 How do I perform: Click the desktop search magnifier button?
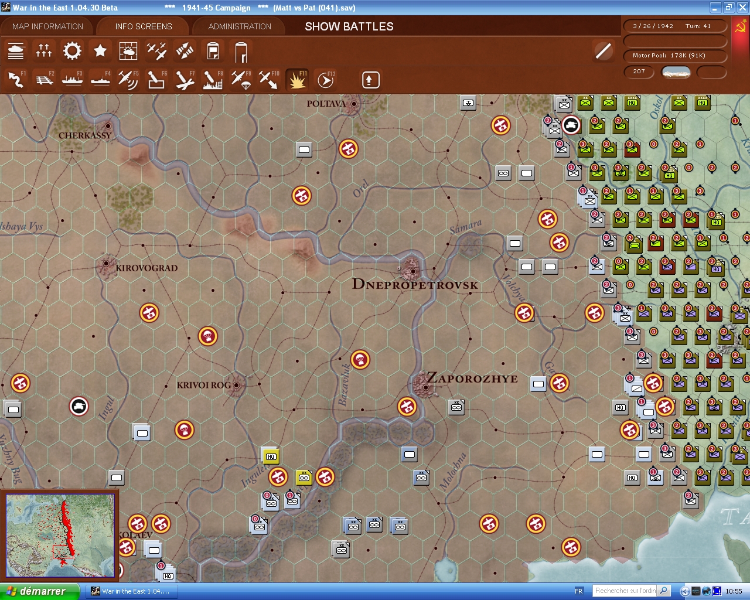664,591
